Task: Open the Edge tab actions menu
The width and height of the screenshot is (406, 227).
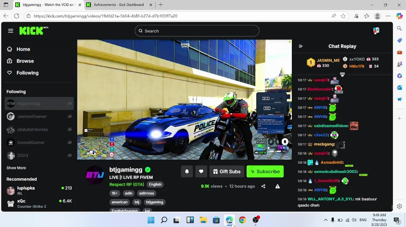Action: (6, 5)
